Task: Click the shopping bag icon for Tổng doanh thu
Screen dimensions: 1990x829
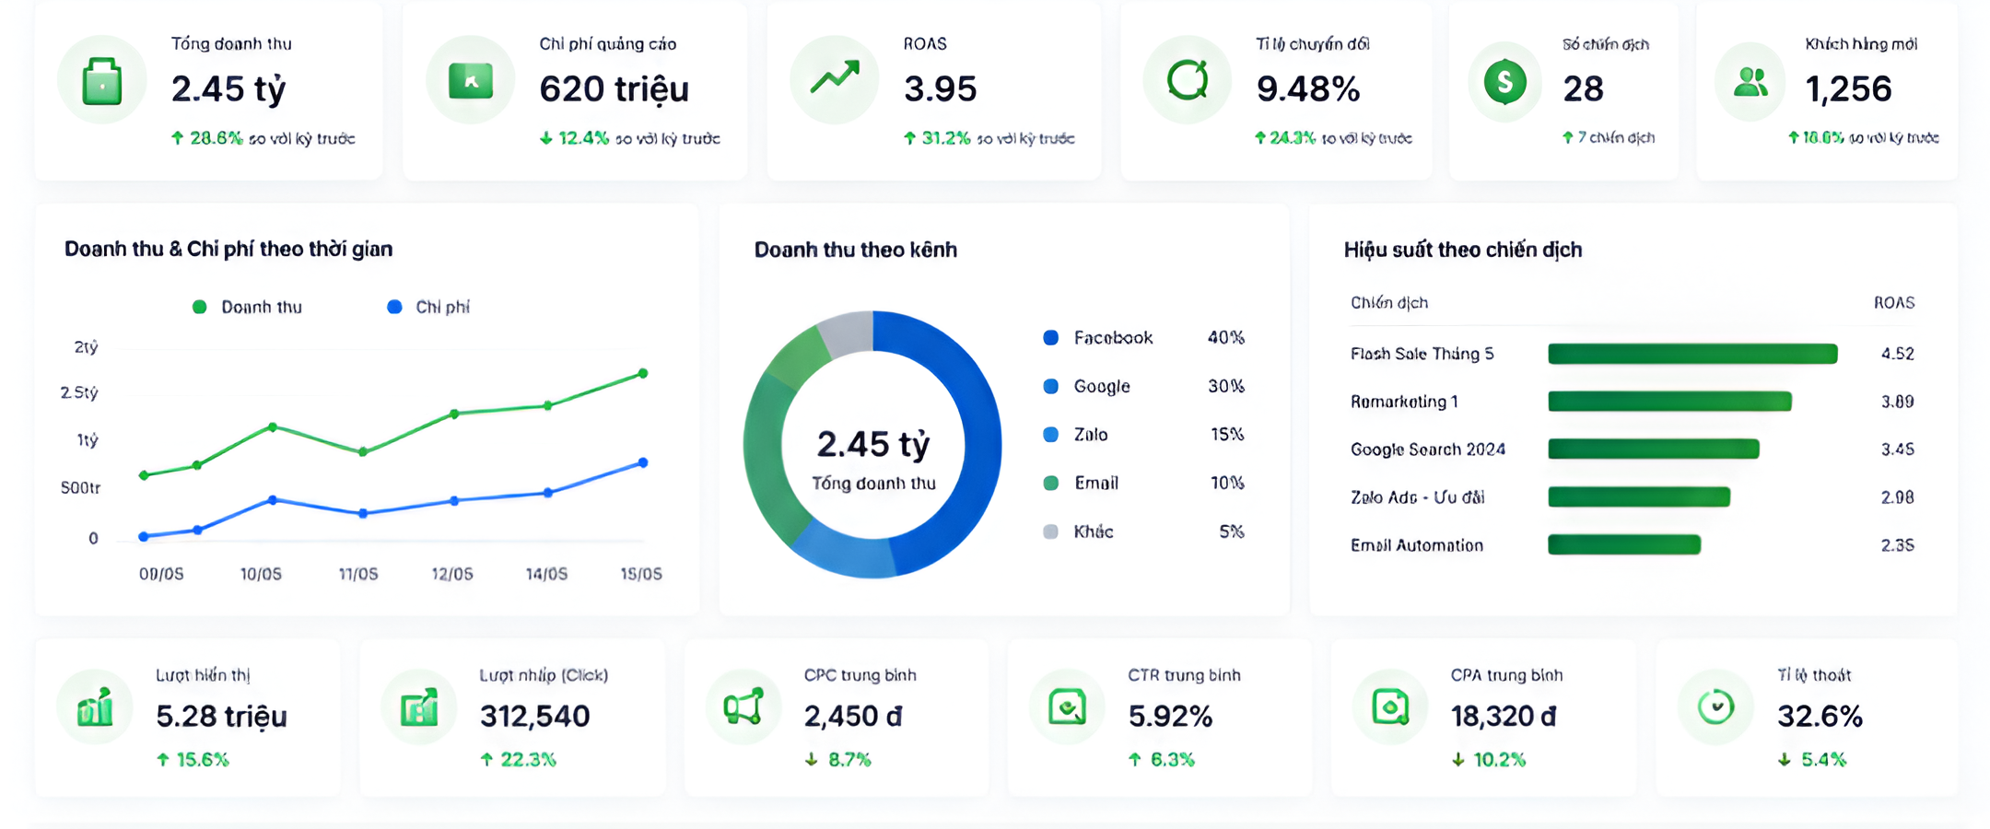Action: click(102, 81)
